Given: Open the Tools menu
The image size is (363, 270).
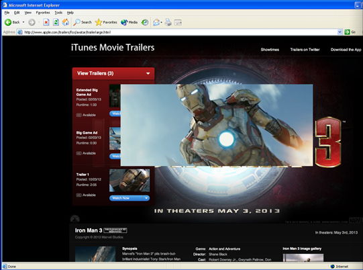Looking at the screenshot, I should tap(58, 13).
